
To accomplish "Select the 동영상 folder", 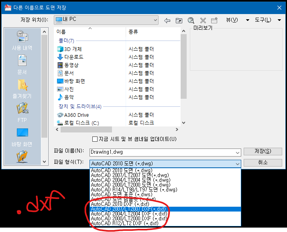I will (68, 65).
